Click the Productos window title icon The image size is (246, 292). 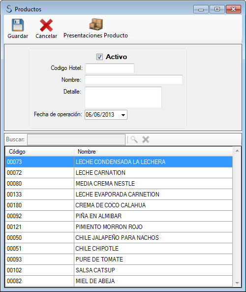(9, 9)
